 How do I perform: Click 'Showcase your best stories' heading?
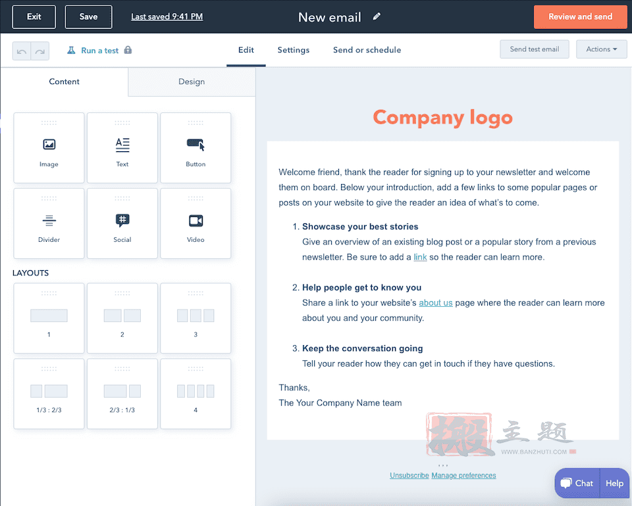pos(360,227)
